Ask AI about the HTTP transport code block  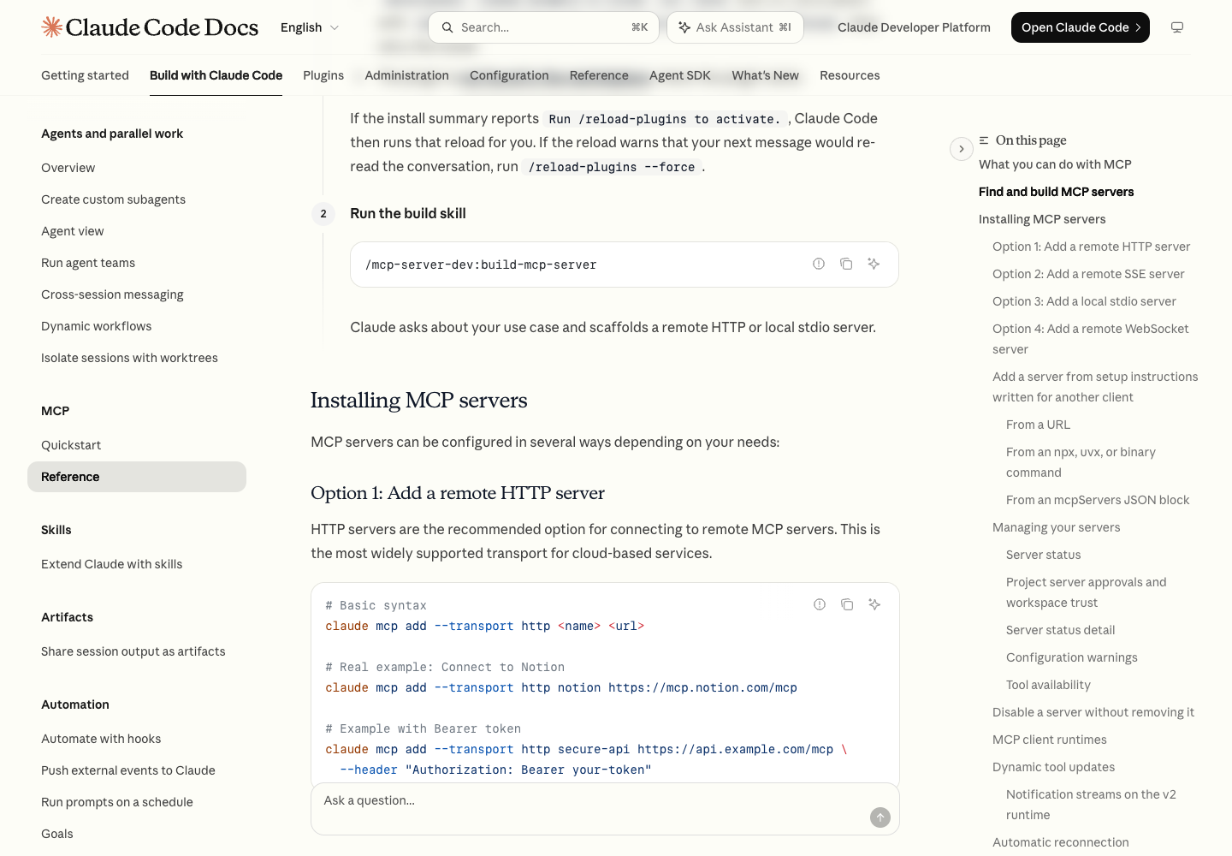[x=874, y=604]
